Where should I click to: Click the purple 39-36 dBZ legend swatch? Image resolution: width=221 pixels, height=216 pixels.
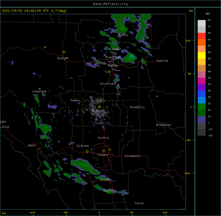[202, 87]
